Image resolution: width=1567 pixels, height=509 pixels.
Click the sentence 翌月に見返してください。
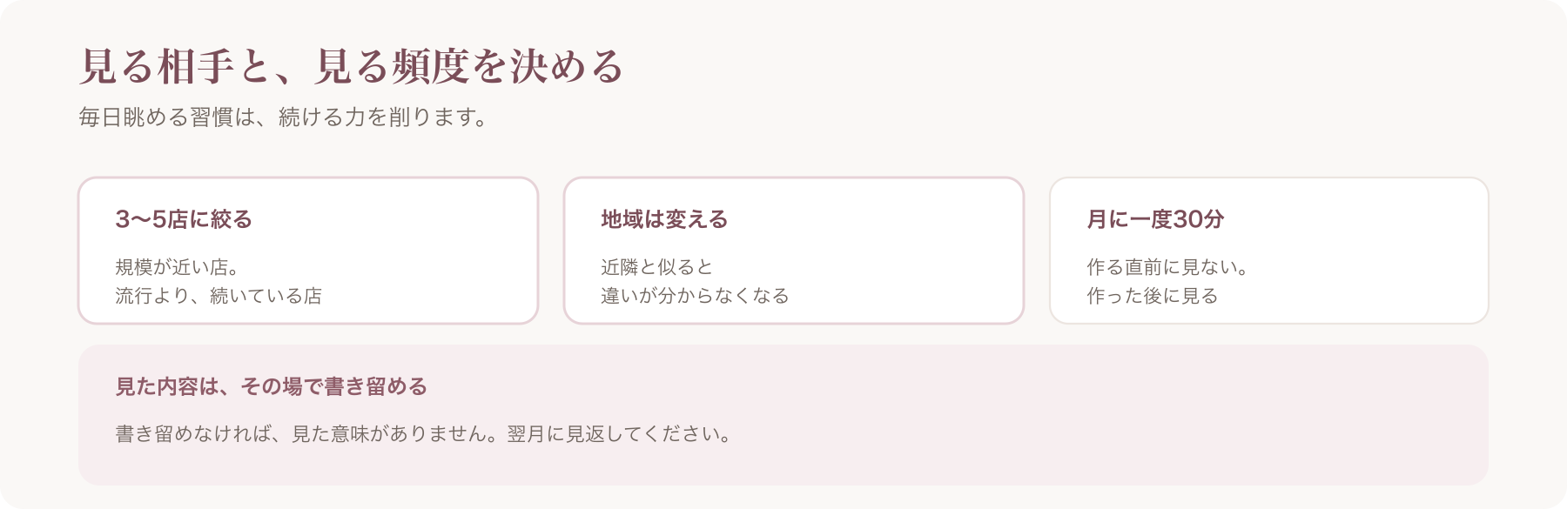(x=620, y=433)
